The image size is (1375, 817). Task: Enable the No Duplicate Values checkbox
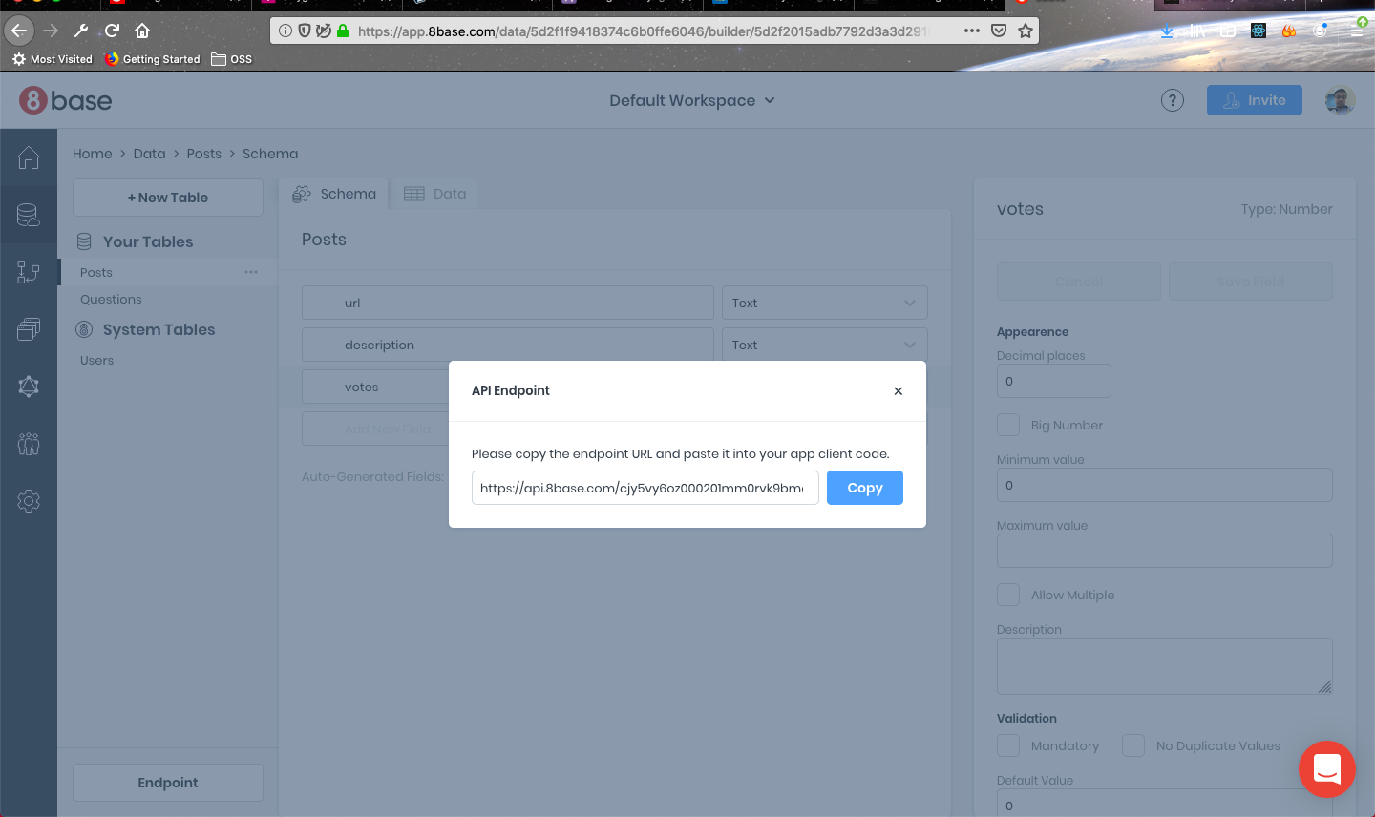(1133, 745)
